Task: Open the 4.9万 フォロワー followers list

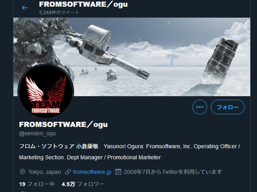Action: 83,184
